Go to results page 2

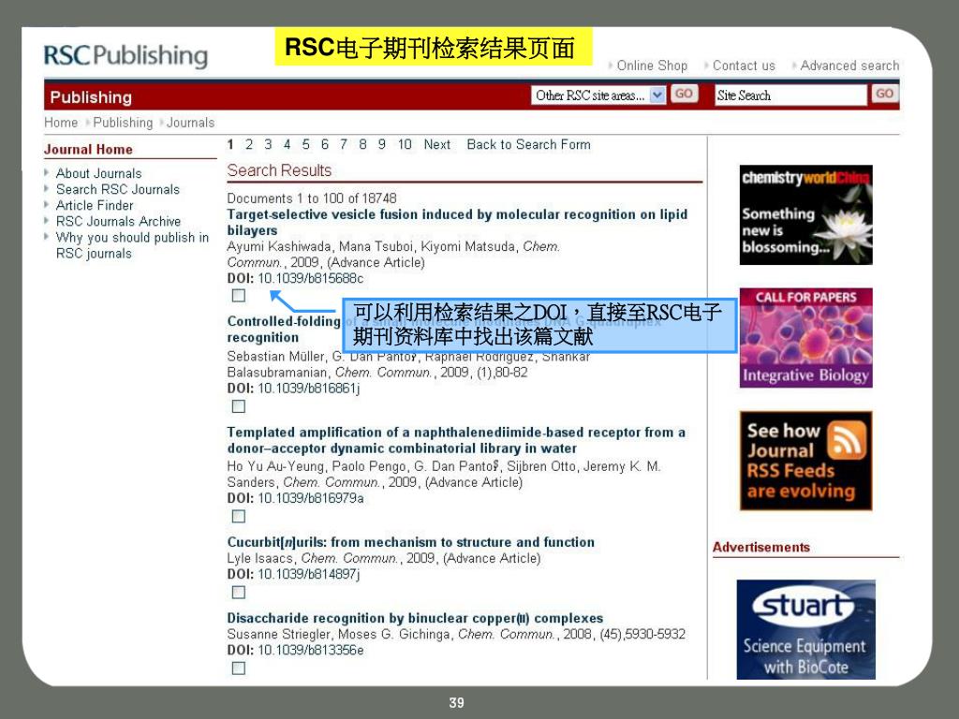pyautogui.click(x=249, y=144)
